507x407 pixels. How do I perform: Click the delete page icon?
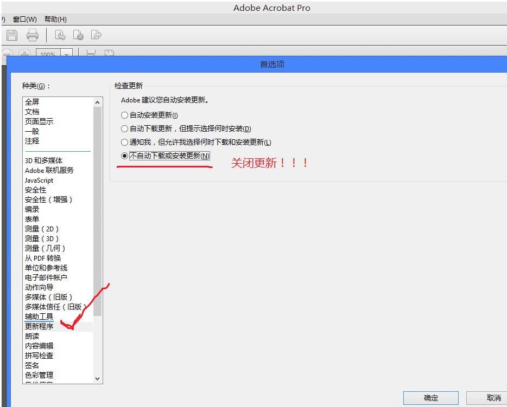tap(78, 35)
